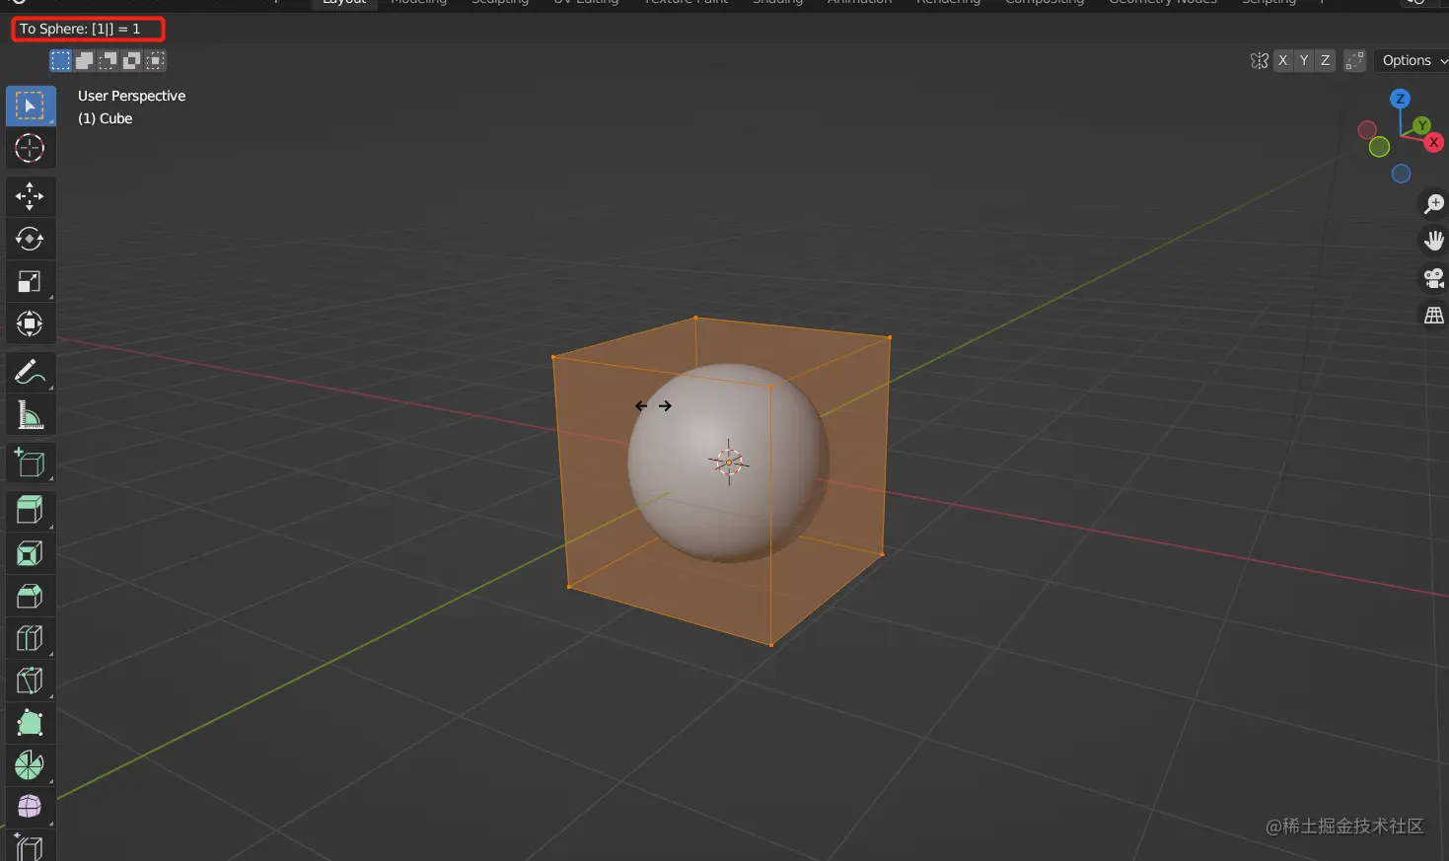Viewport: 1449px width, 861px height.
Task: Click the negative Y circle on gizmo
Action: [x=1380, y=147]
